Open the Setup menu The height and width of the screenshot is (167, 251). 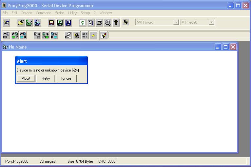[85, 13]
